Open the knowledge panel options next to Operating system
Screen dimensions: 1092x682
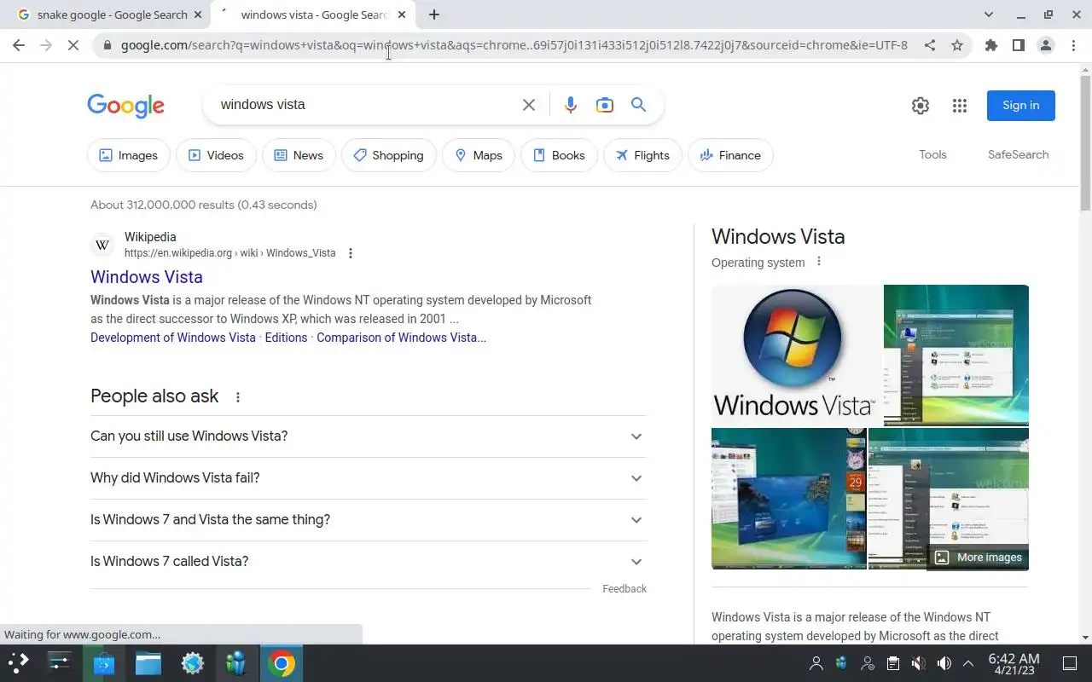point(819,262)
